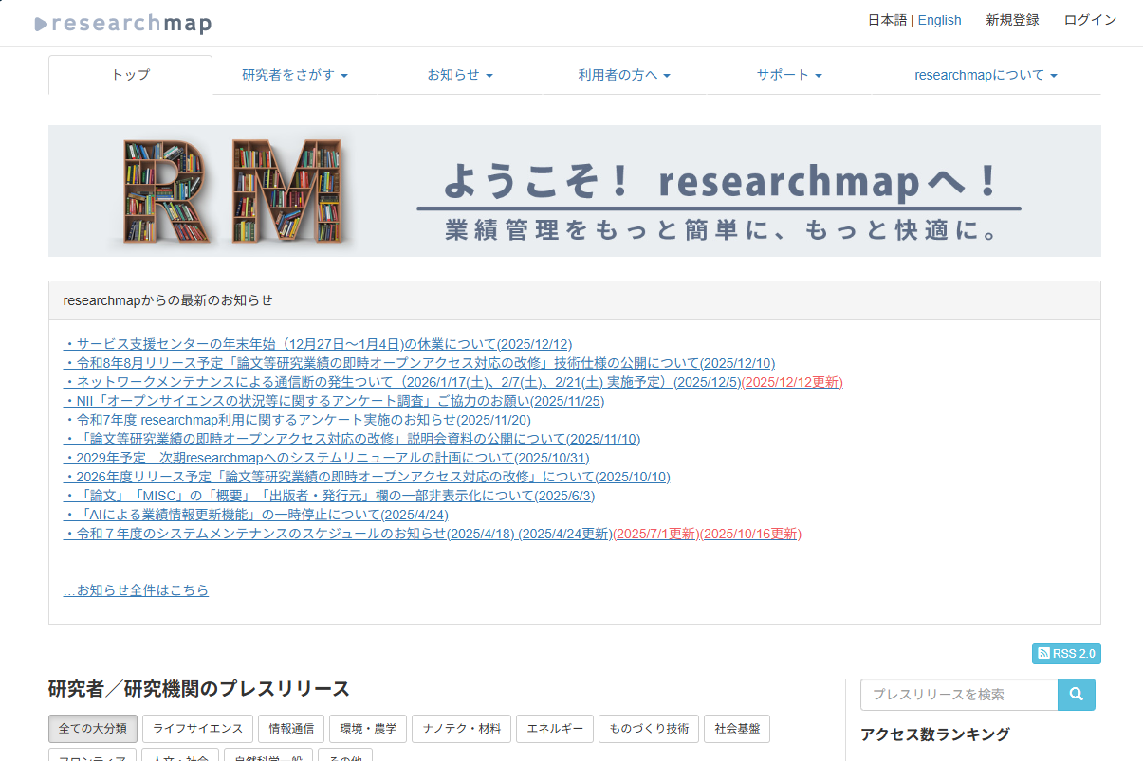
Task: Filter by ナノテク・材料 category
Action: point(462,729)
